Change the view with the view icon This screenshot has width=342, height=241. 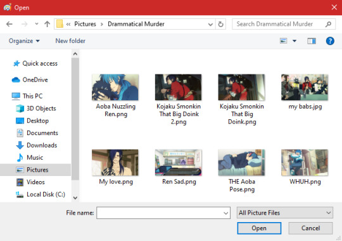click(x=283, y=41)
